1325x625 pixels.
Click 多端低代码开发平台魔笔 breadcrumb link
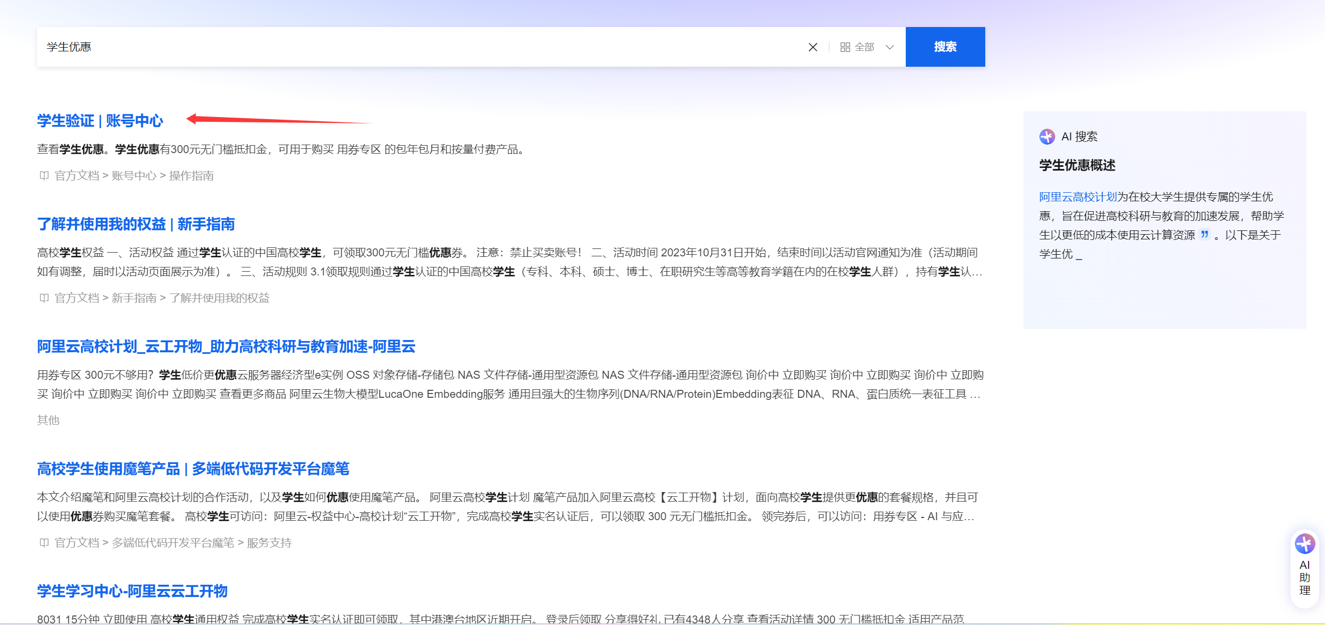tap(173, 543)
